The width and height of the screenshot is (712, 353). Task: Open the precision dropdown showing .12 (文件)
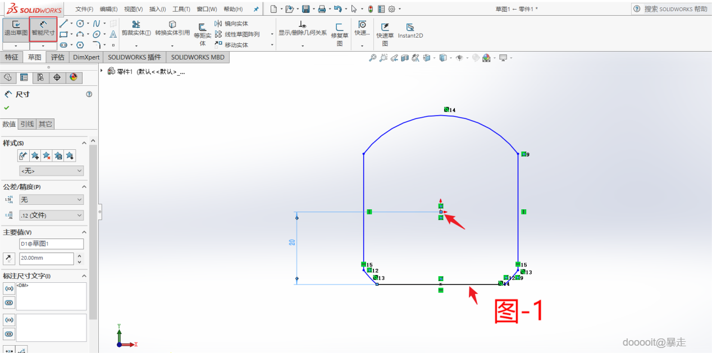pyautogui.click(x=51, y=216)
